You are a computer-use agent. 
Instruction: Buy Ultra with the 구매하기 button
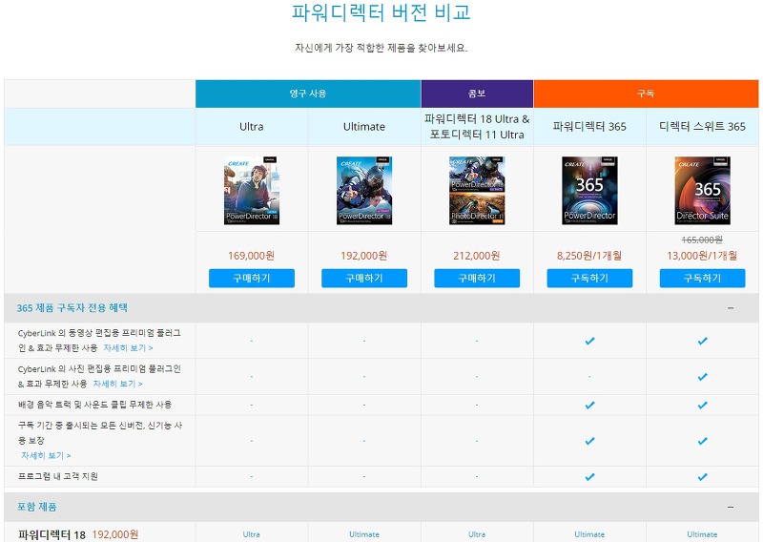point(252,278)
